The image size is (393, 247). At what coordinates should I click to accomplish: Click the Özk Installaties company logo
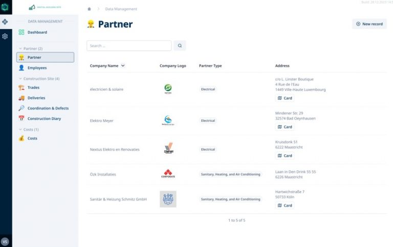point(168,173)
